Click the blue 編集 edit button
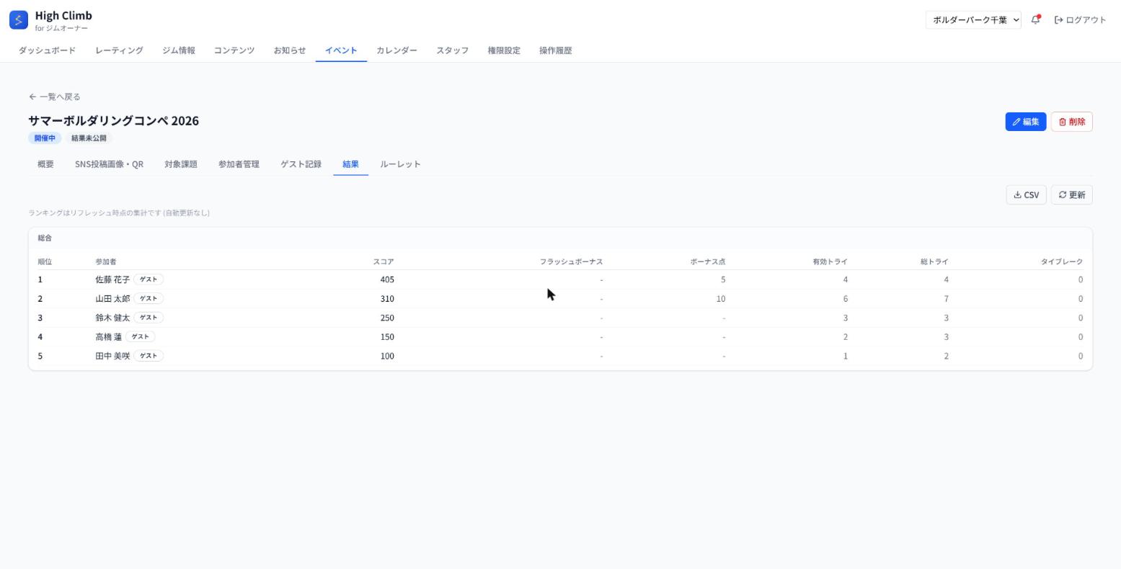This screenshot has height=569, width=1121. [x=1025, y=122]
